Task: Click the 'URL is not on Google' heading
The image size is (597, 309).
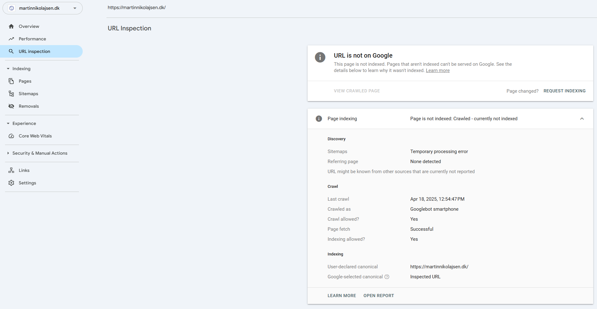Action: (x=363, y=55)
